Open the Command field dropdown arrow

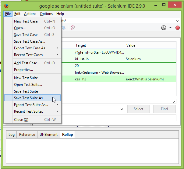(x=174, y=102)
